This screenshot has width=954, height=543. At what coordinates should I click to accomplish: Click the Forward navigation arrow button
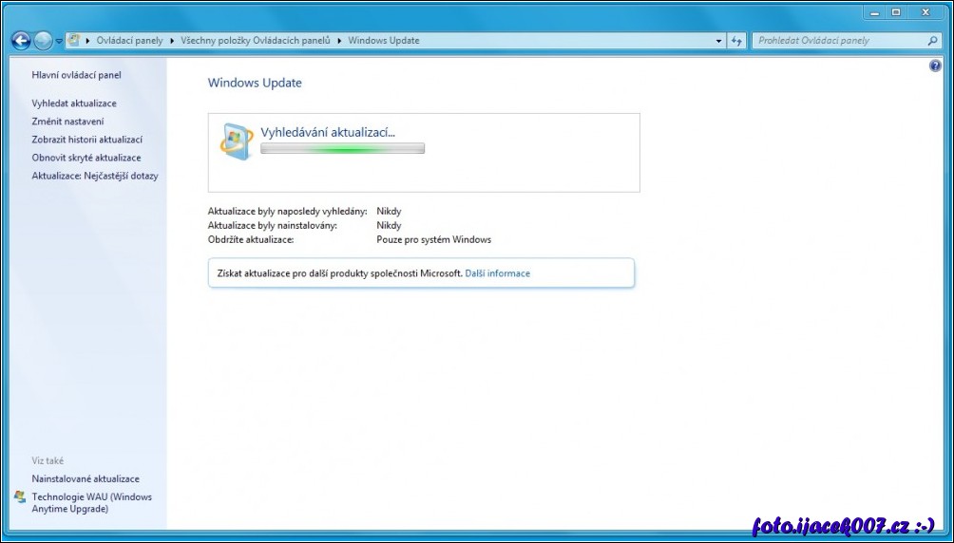point(43,41)
